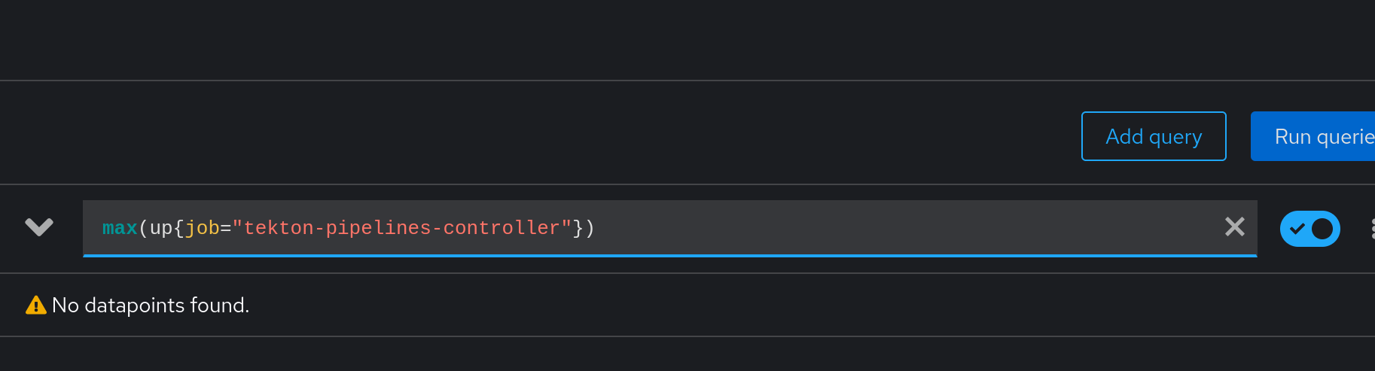
Task: Click the yellow warning triangle icon
Action: [35, 306]
